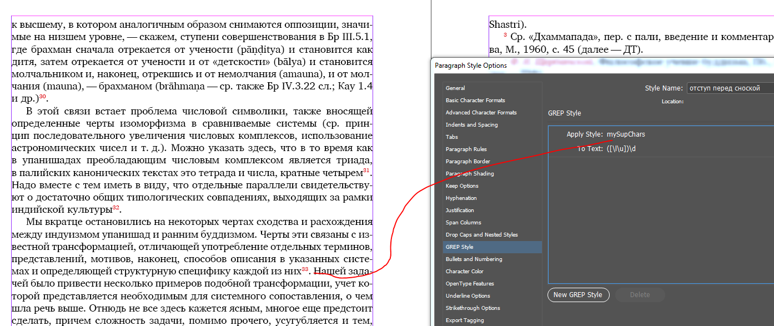Click footnote reference 30 in document
The image size is (774, 326).
43,97
